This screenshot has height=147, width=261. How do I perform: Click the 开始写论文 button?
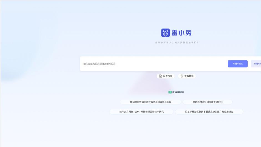click(x=237, y=64)
